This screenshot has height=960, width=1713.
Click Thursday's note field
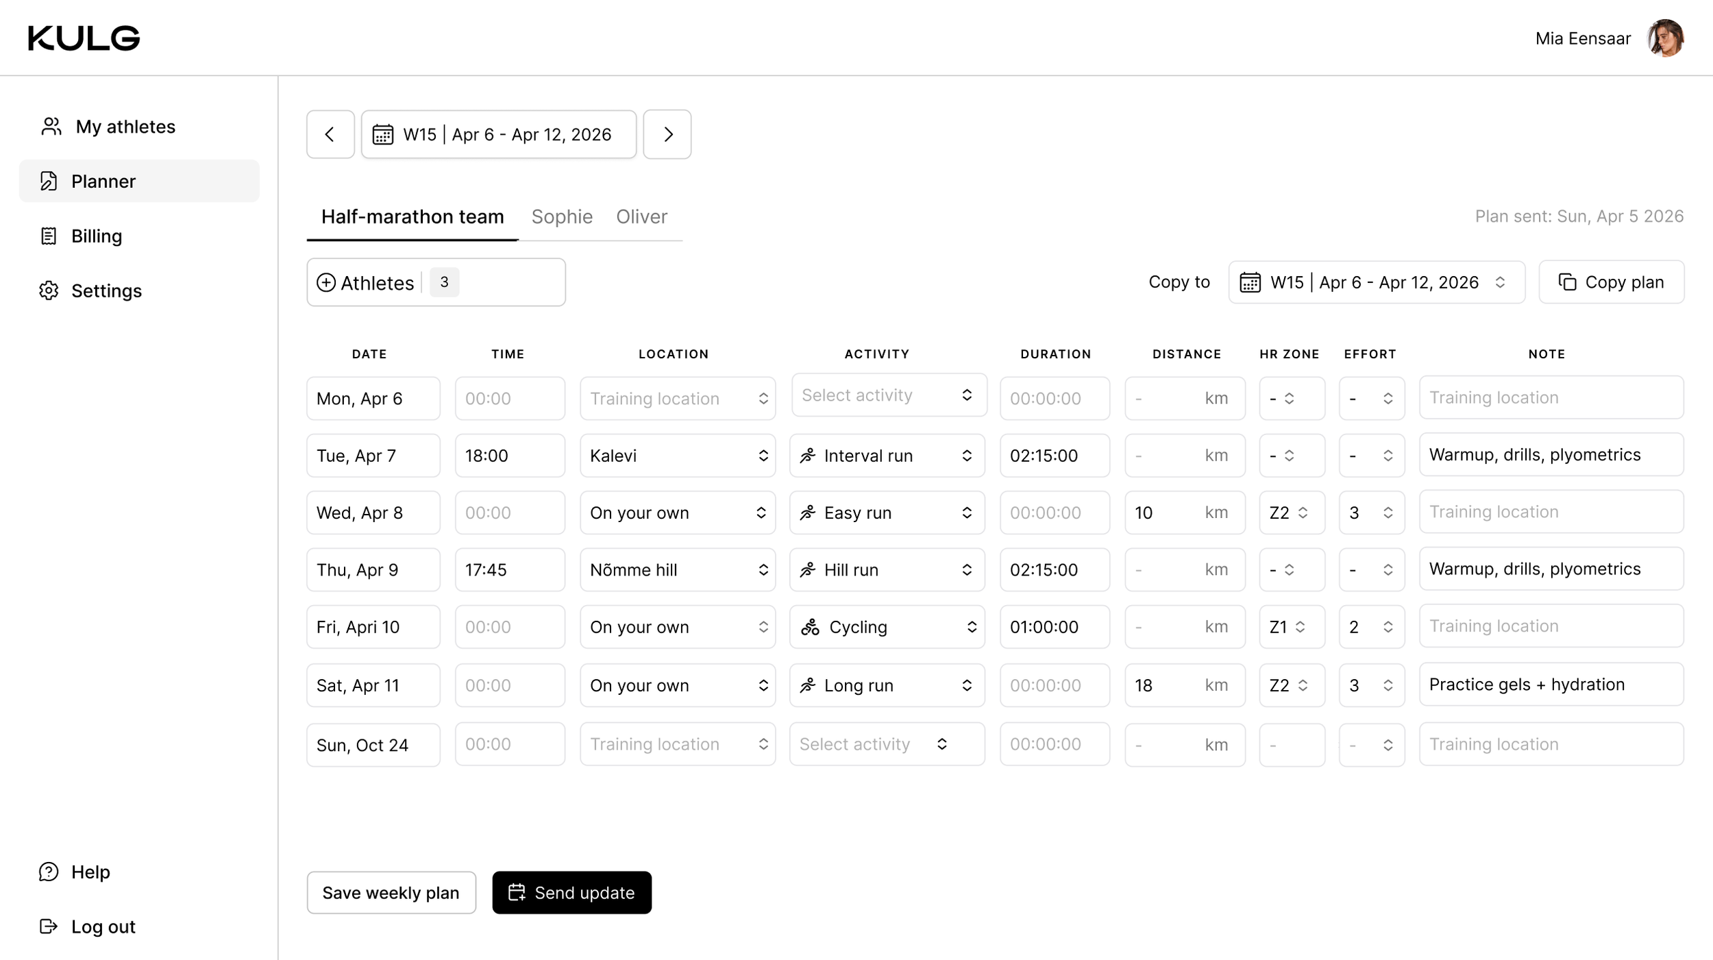coord(1551,569)
